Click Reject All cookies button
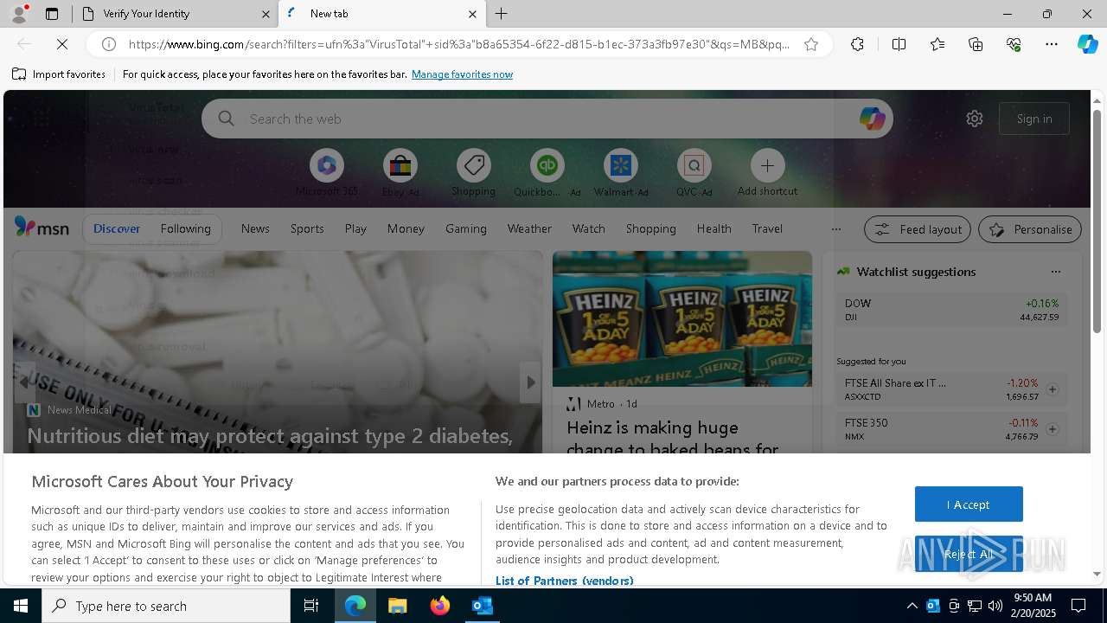 [x=969, y=555]
